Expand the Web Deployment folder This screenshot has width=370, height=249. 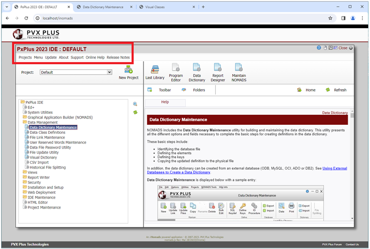coord(25,192)
